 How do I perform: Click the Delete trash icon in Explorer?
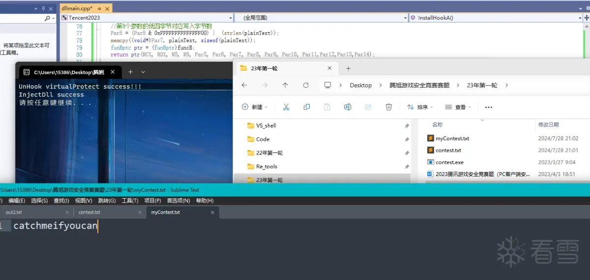[388, 107]
